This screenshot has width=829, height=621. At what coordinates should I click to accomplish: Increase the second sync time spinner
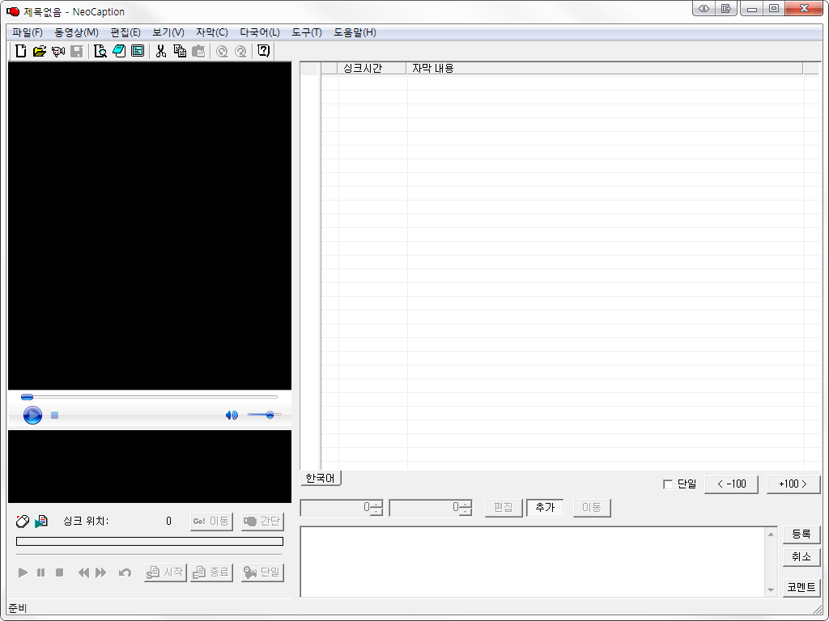pyautogui.click(x=466, y=505)
